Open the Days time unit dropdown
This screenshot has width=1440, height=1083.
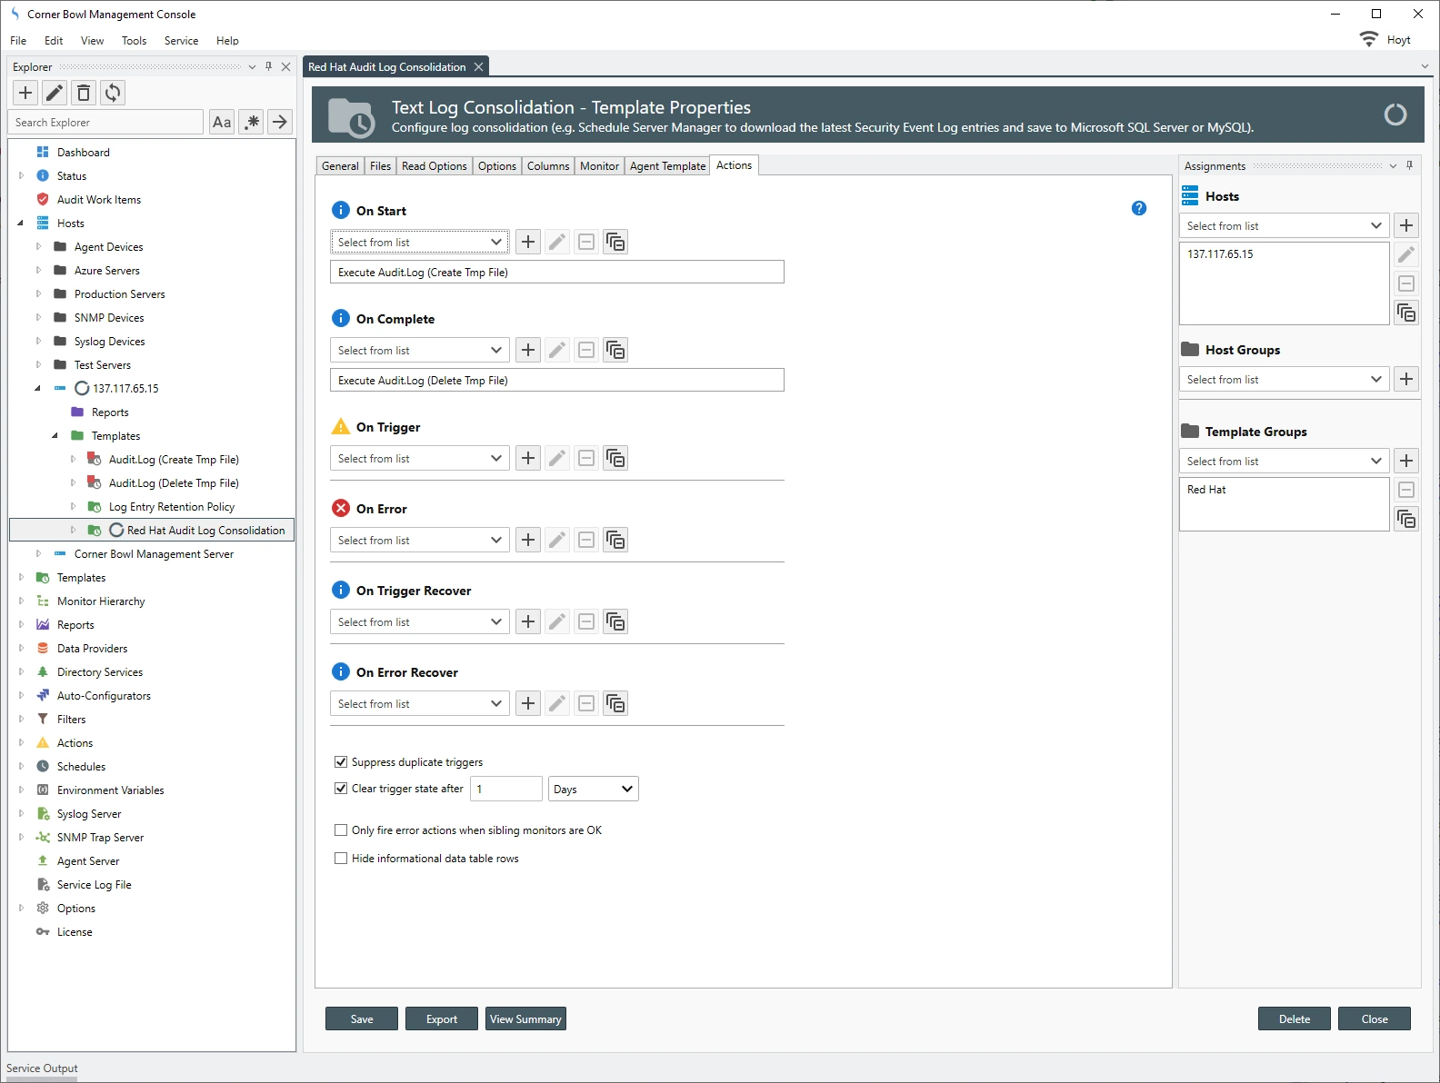pyautogui.click(x=593, y=790)
